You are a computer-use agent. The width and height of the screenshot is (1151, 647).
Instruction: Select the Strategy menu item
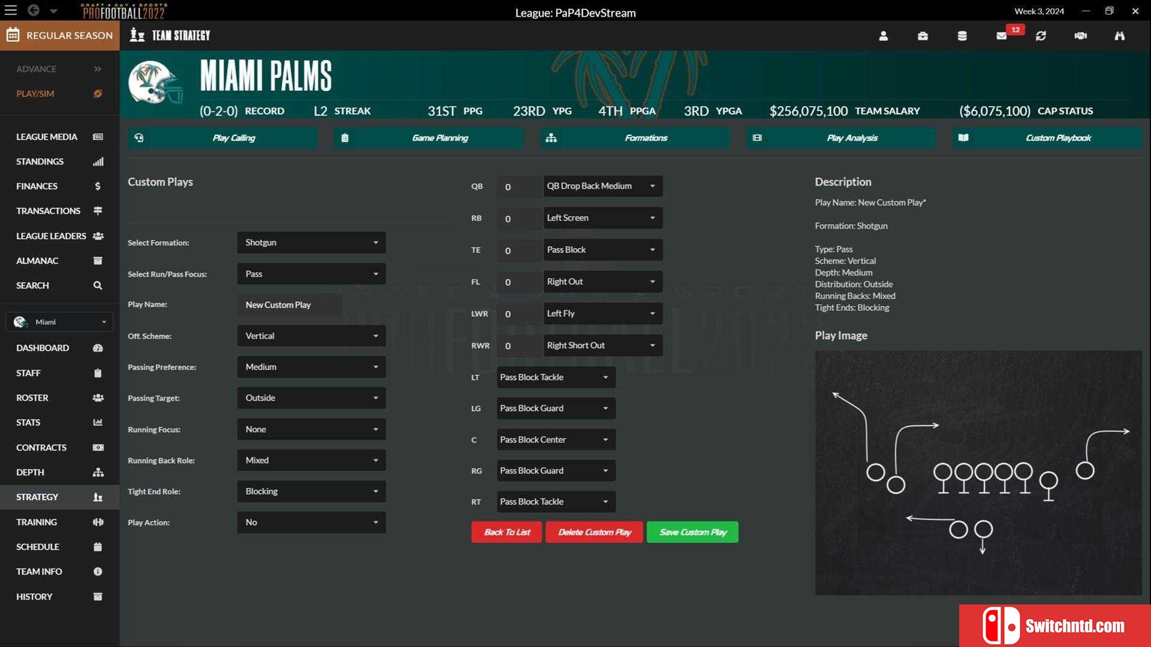(x=59, y=497)
